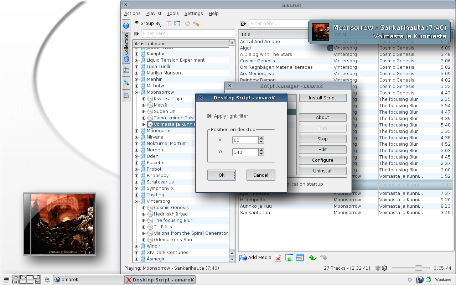Open the Collection sidebar tab
The height and width of the screenshot is (285, 456).
point(126,48)
